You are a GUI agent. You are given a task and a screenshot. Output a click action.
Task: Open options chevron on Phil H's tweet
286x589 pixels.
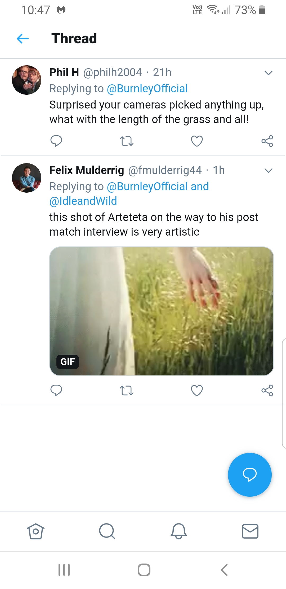tap(269, 73)
